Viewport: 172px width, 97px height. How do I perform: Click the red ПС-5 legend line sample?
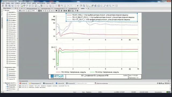pos(69,15)
